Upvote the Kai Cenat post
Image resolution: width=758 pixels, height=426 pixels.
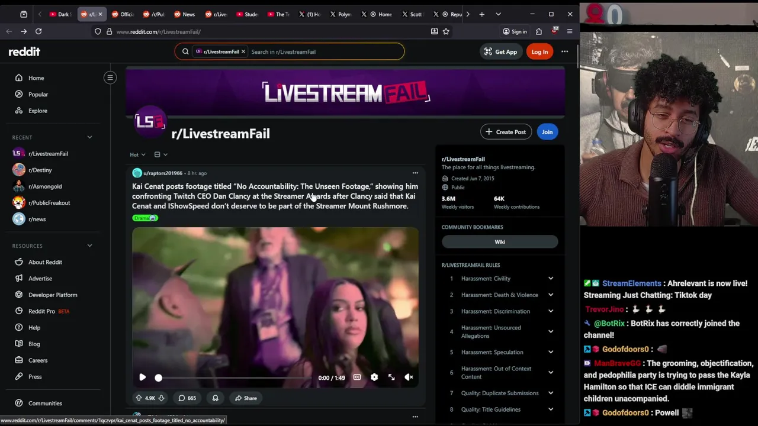pyautogui.click(x=139, y=398)
